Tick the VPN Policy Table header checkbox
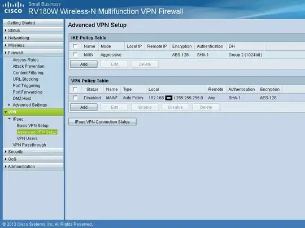Screen dimensions: 305x228 (75, 89)
